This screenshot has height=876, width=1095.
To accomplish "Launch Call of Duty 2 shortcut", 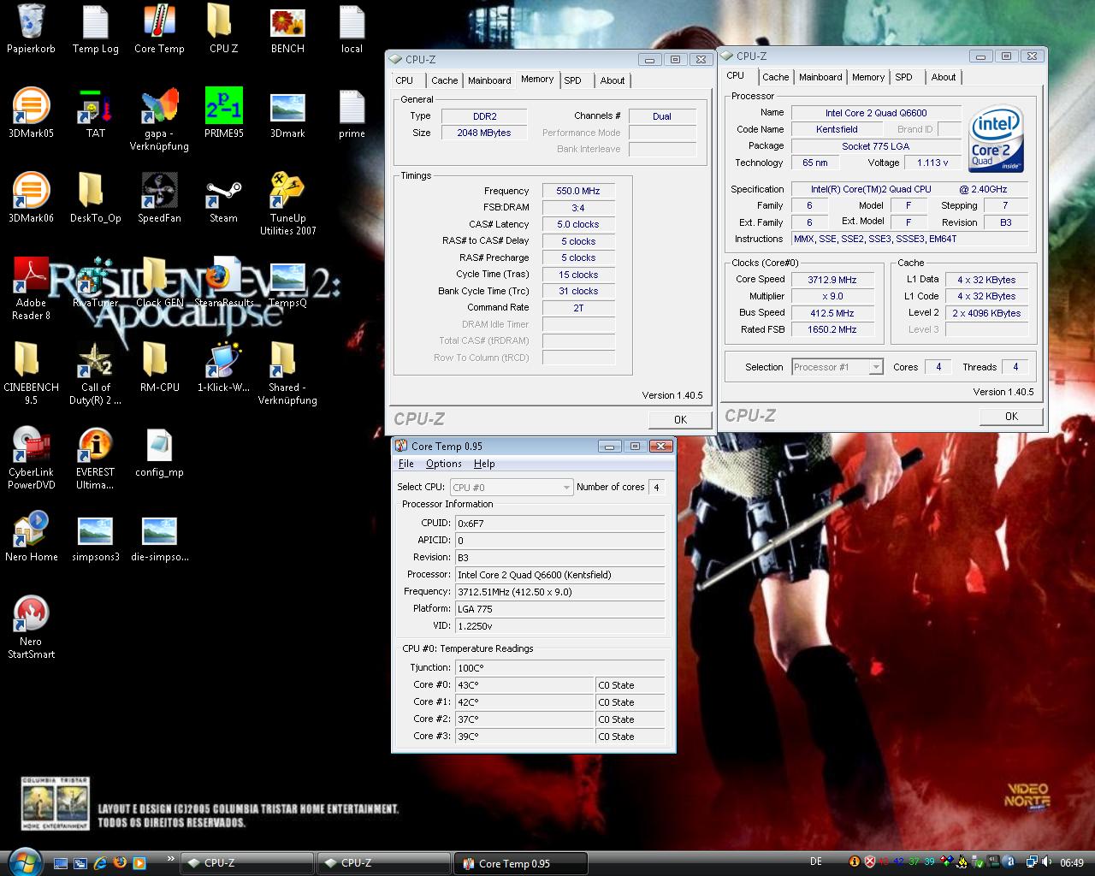I will pos(95,373).
